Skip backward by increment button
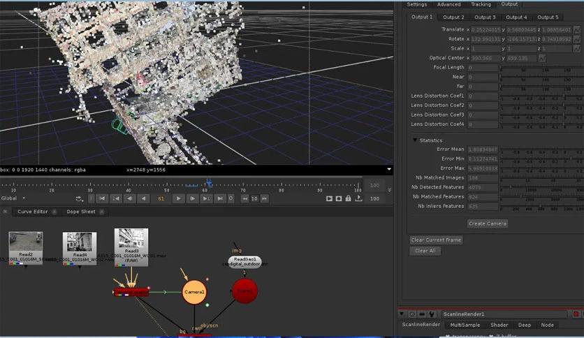Screen dimensions: 584x338 [244, 198]
